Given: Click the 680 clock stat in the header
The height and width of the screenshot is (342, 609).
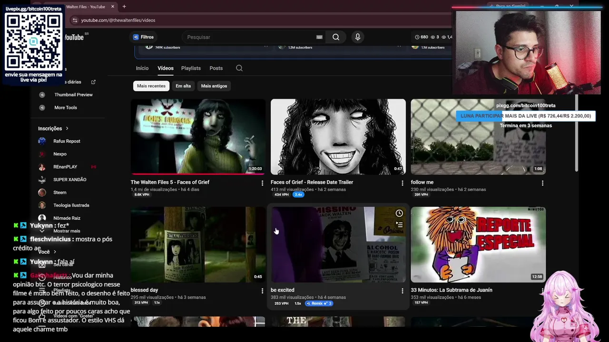Looking at the screenshot, I should (x=422, y=37).
